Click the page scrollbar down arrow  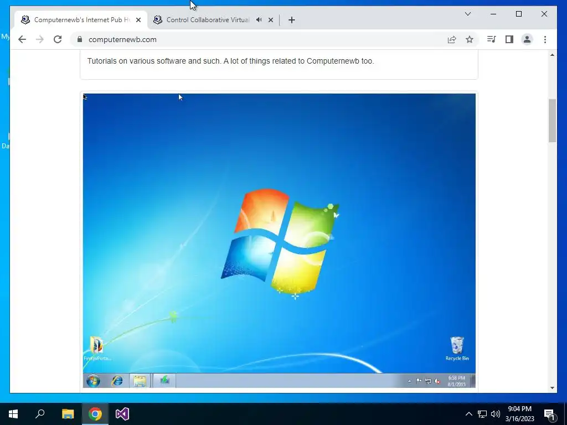click(x=552, y=388)
